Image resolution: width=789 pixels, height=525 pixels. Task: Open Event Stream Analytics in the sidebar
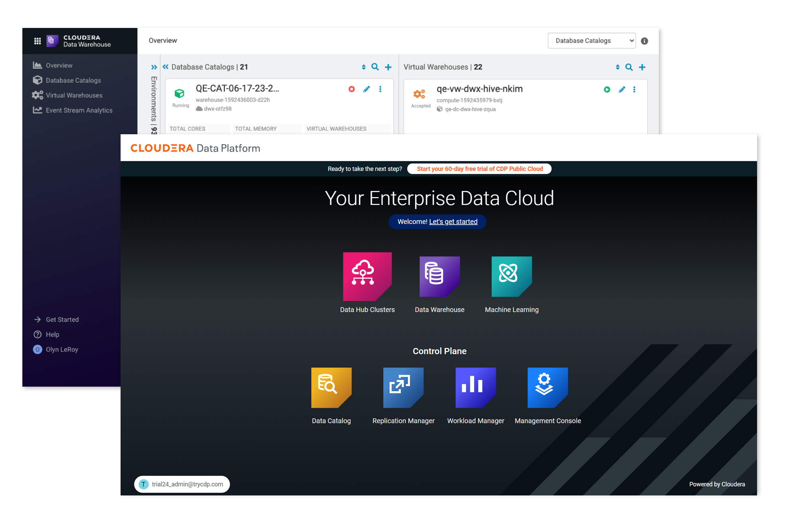(x=73, y=110)
